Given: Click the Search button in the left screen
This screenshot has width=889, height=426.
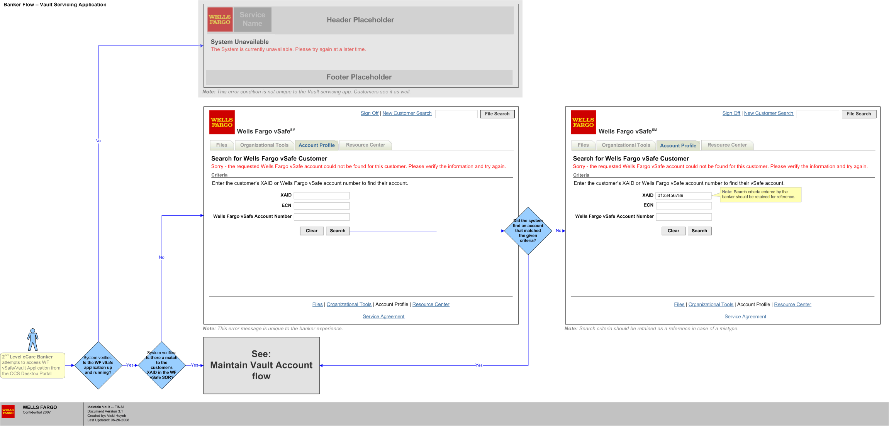Looking at the screenshot, I should coord(338,231).
